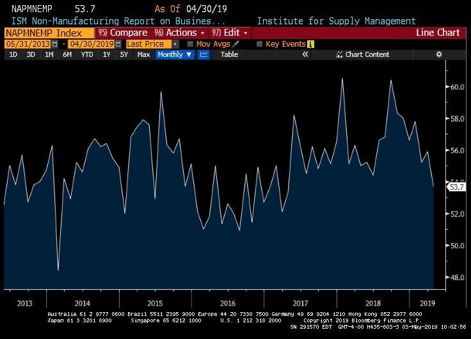Viewport: 471px width, 339px height.
Task: Select the 3D range tab
Action: pyautogui.click(x=31, y=54)
